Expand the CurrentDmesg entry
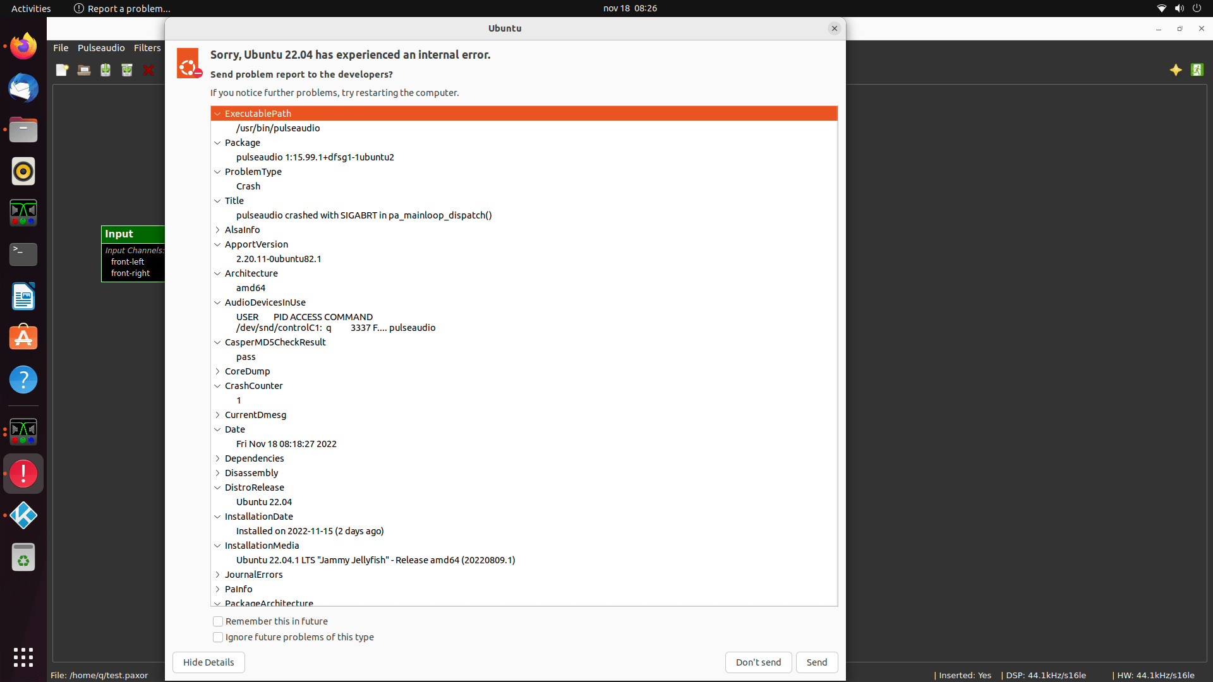The height and width of the screenshot is (682, 1213). (x=217, y=415)
